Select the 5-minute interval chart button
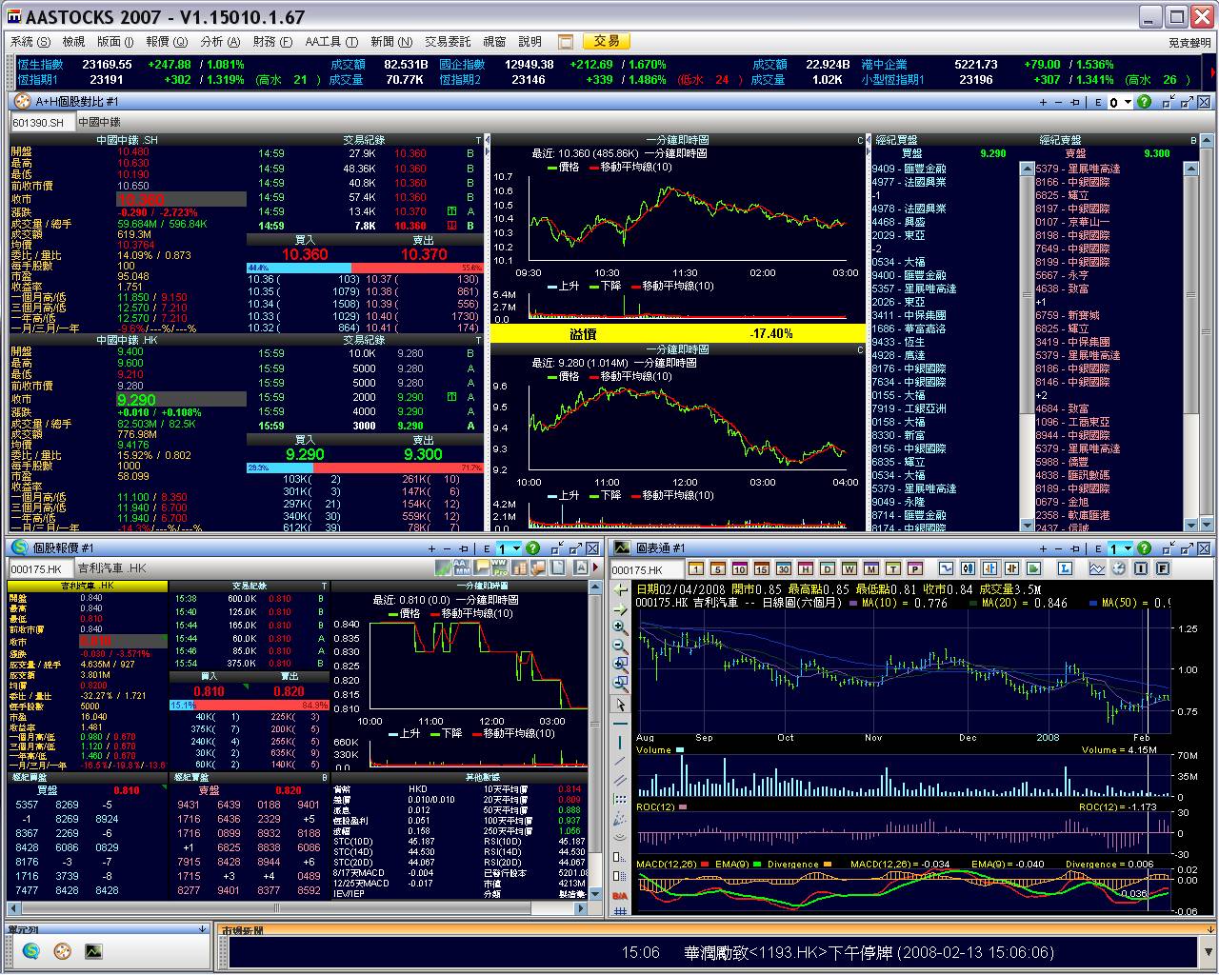The height and width of the screenshot is (975, 1219). pos(718,568)
